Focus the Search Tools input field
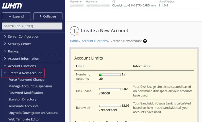The image size is (202, 122). coord(32,26)
